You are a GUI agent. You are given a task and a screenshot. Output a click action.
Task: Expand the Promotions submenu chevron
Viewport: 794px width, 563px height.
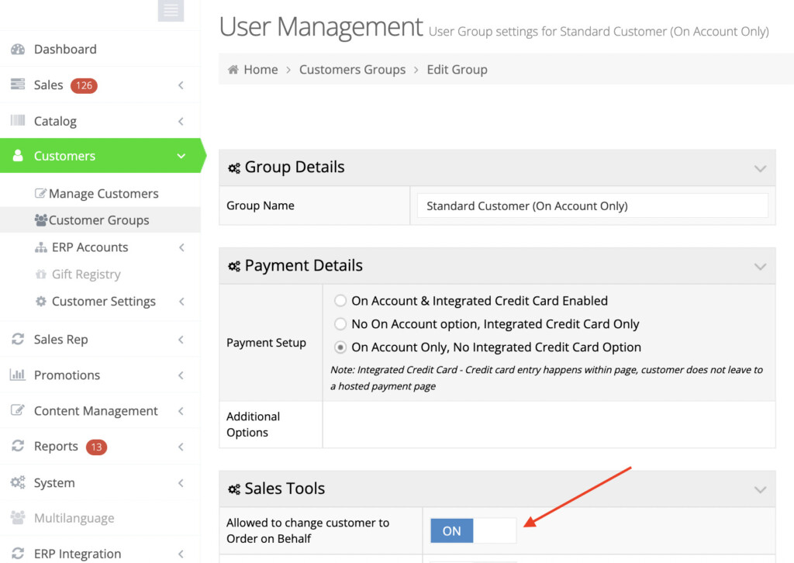point(181,375)
